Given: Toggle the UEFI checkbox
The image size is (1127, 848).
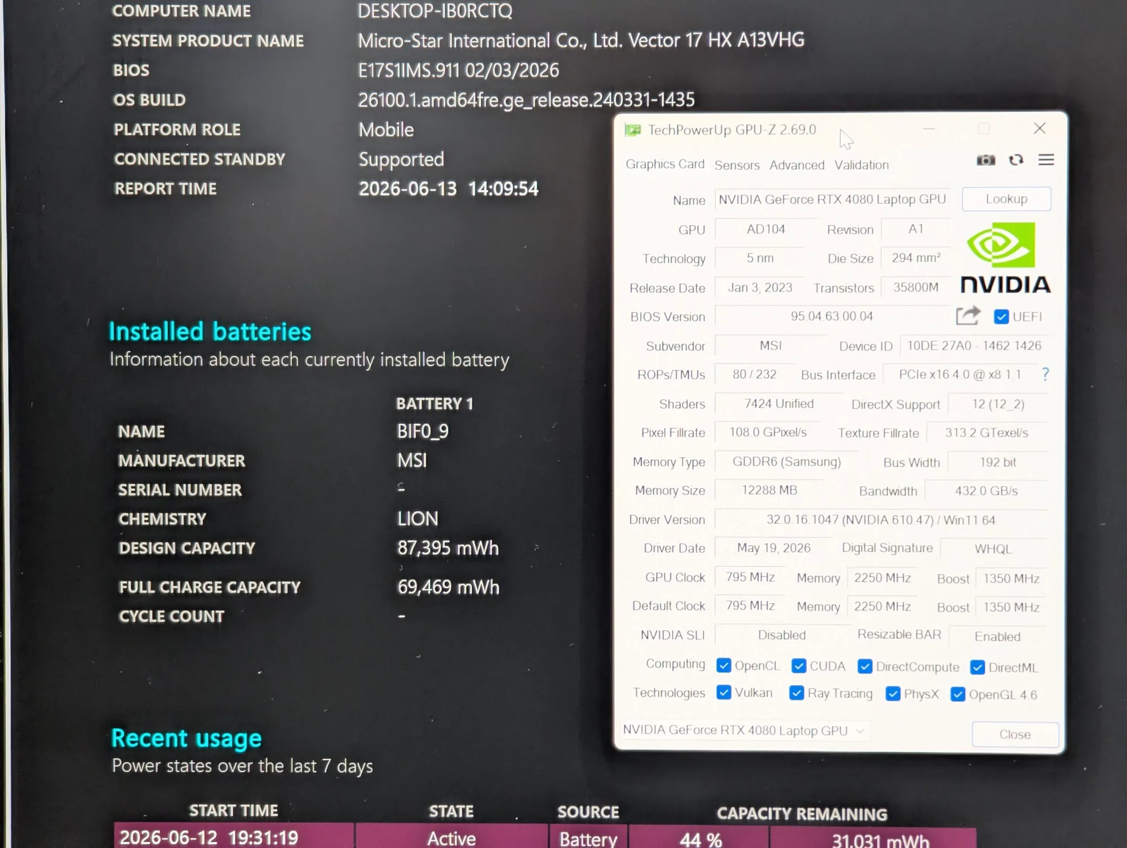Looking at the screenshot, I should click(x=1001, y=316).
